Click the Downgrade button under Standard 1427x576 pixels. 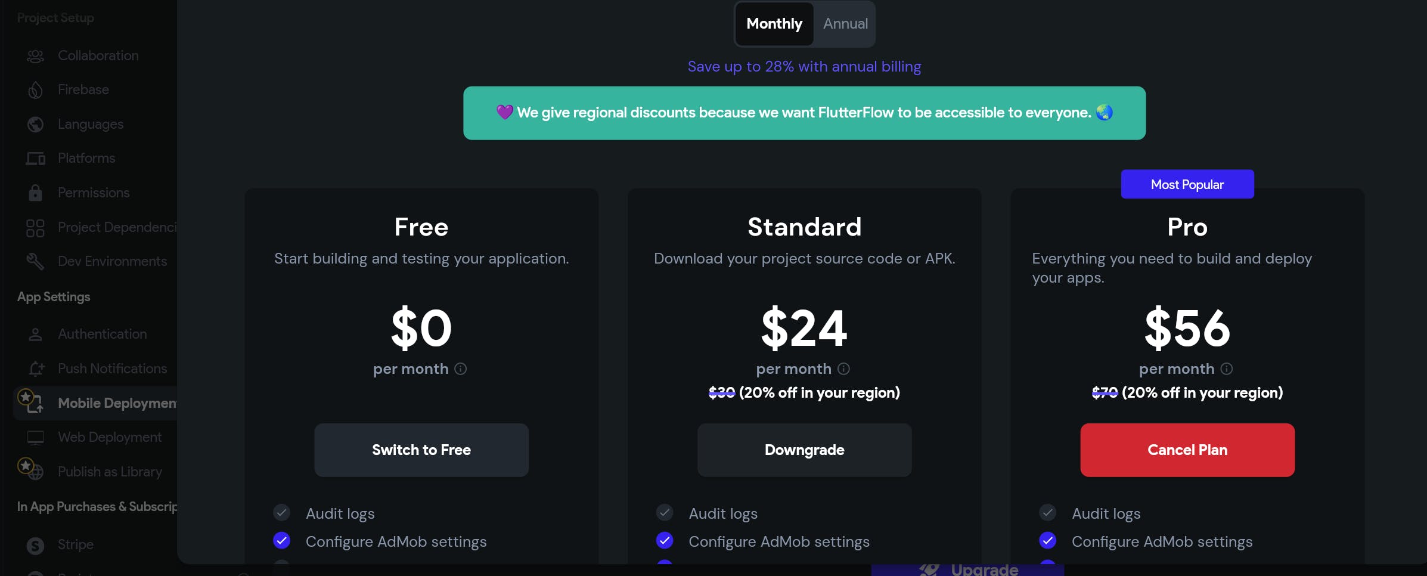805,450
